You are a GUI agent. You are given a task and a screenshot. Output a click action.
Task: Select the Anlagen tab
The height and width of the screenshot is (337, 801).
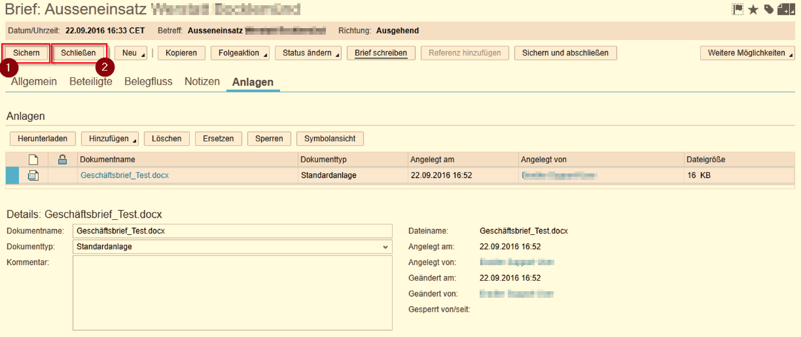tap(253, 82)
